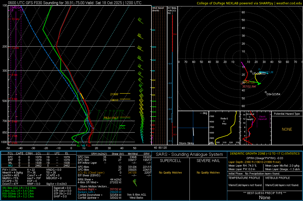Viewport: 303px width, 201px height.
Task: Click the 'MeanW = 4.0g/kg' value
Action: tap(13, 173)
